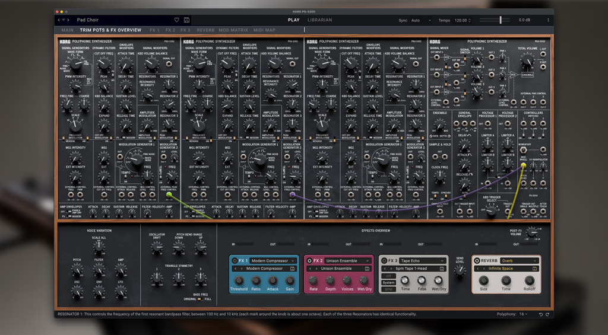Open the FX 3 Tape Echo type dropdown
This screenshot has height=335, width=608.
point(422,261)
